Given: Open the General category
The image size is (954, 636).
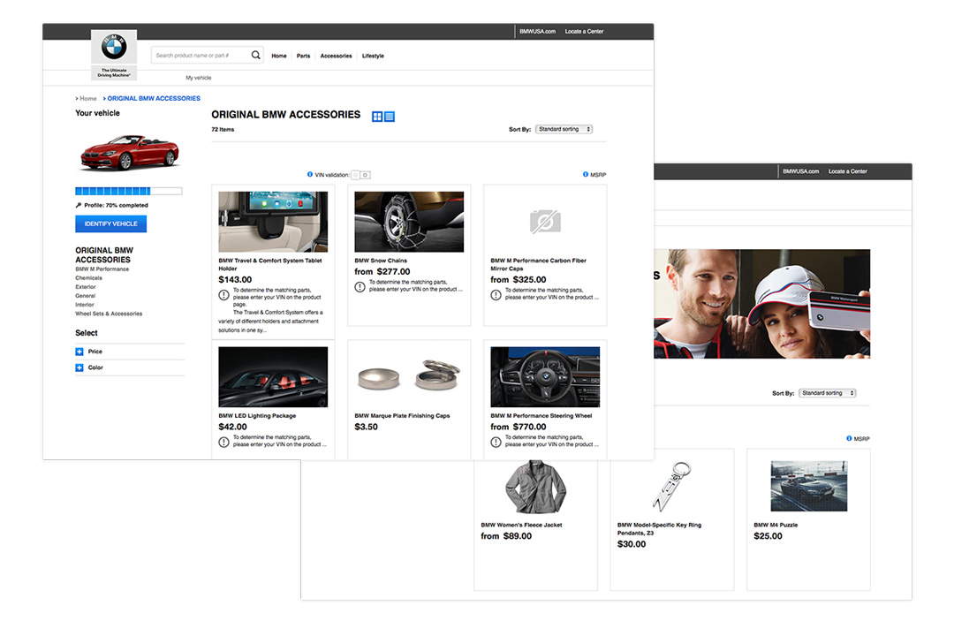Looking at the screenshot, I should pyautogui.click(x=85, y=296).
